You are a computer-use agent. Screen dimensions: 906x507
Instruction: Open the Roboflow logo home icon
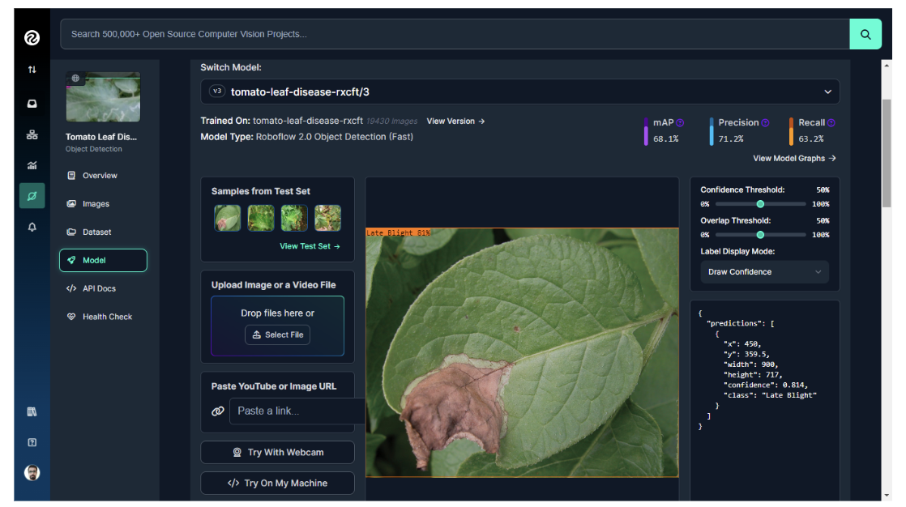coord(32,37)
